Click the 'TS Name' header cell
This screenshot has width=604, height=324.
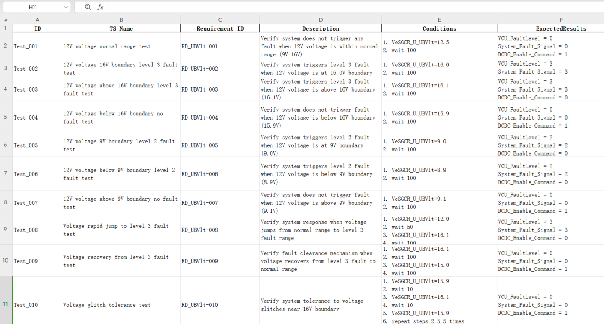coord(121,28)
